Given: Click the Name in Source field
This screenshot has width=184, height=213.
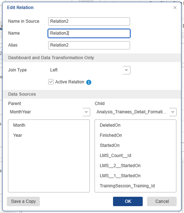Looking at the screenshot, I should click(89, 21).
